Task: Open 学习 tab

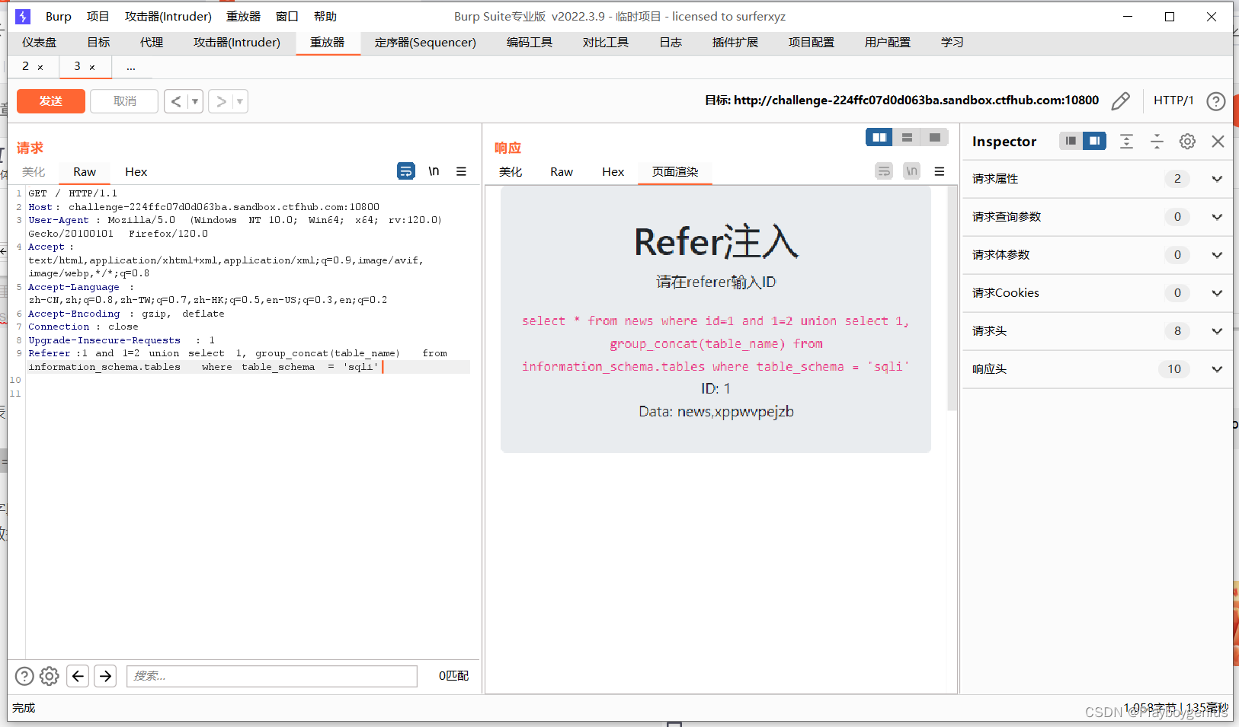Action: 952,43
